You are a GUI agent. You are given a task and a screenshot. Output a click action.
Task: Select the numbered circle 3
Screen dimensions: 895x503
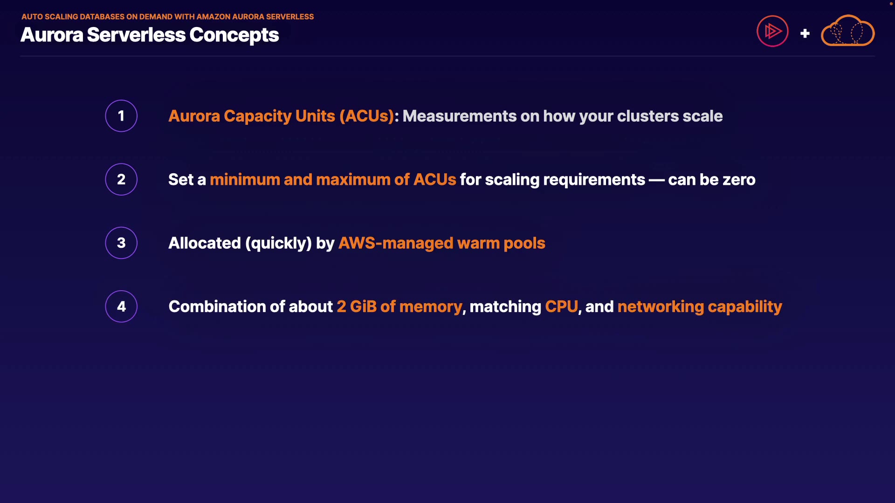(121, 243)
